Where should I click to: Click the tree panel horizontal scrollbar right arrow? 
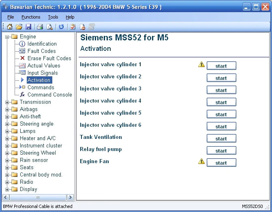tap(70, 197)
